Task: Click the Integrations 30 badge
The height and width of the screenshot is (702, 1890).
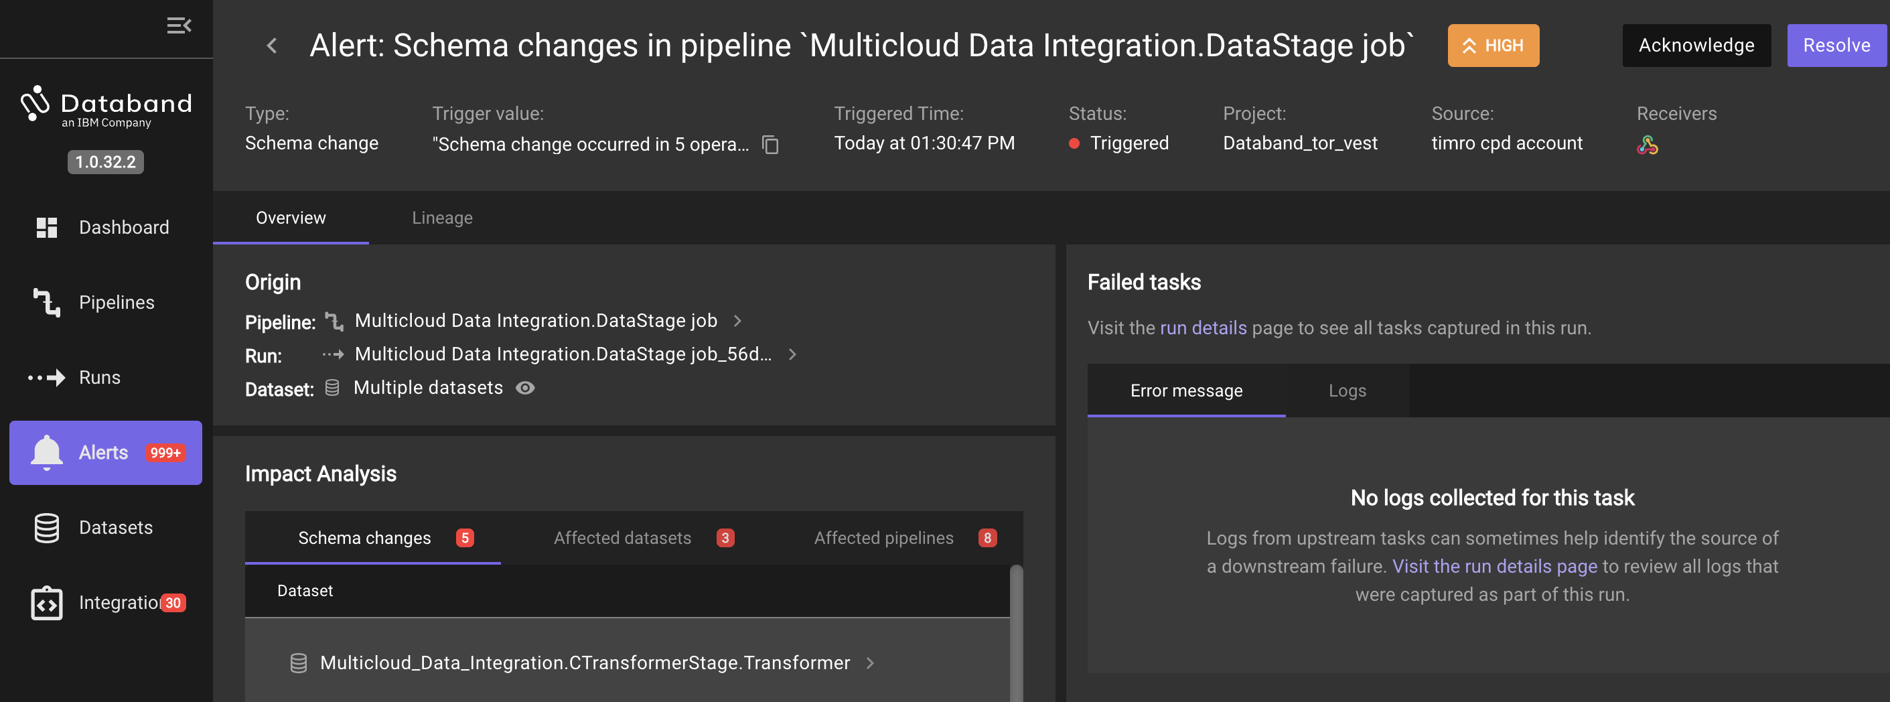Action: point(173,603)
